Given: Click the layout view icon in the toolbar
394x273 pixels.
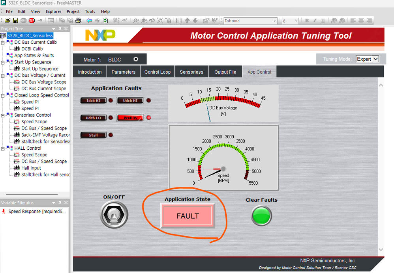Looking at the screenshot, I should (x=51, y=20).
